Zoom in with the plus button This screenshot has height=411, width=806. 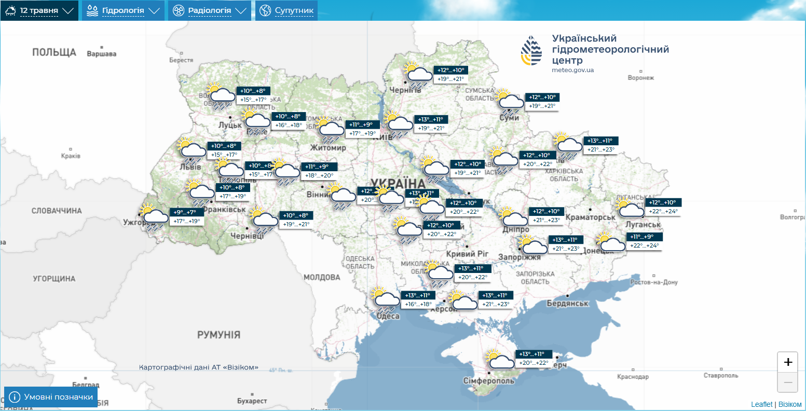click(x=788, y=362)
